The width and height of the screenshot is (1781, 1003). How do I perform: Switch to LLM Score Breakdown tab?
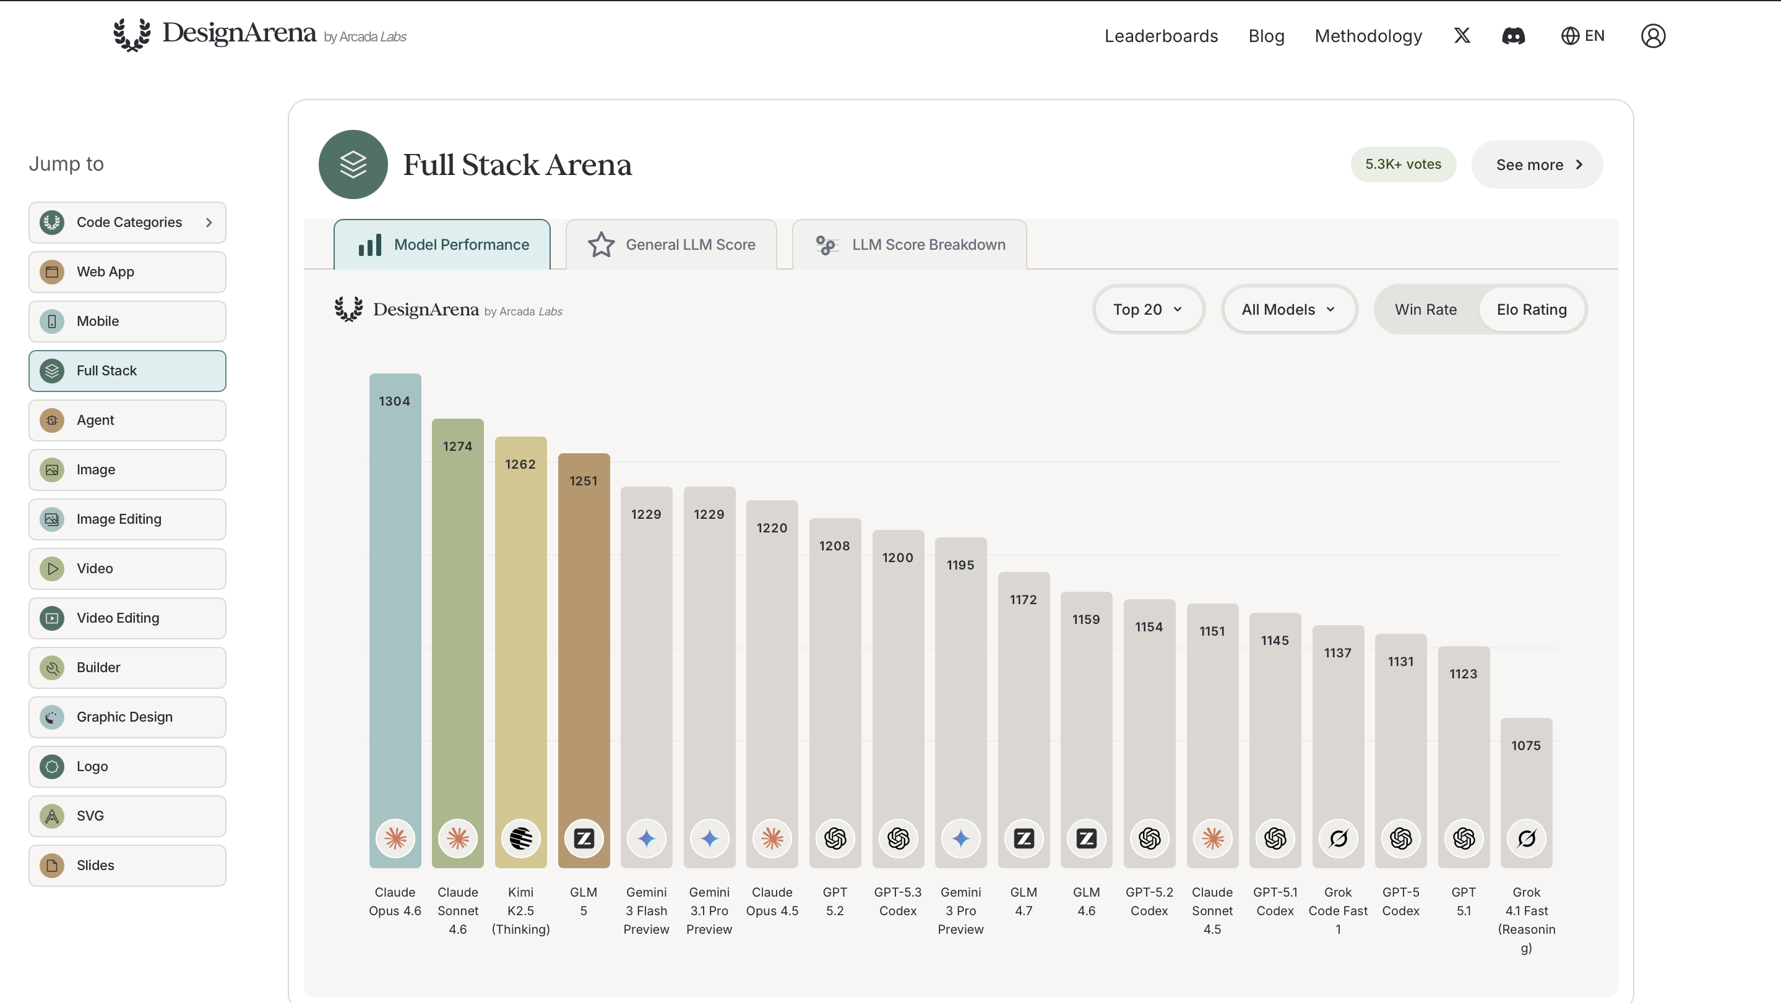click(909, 244)
